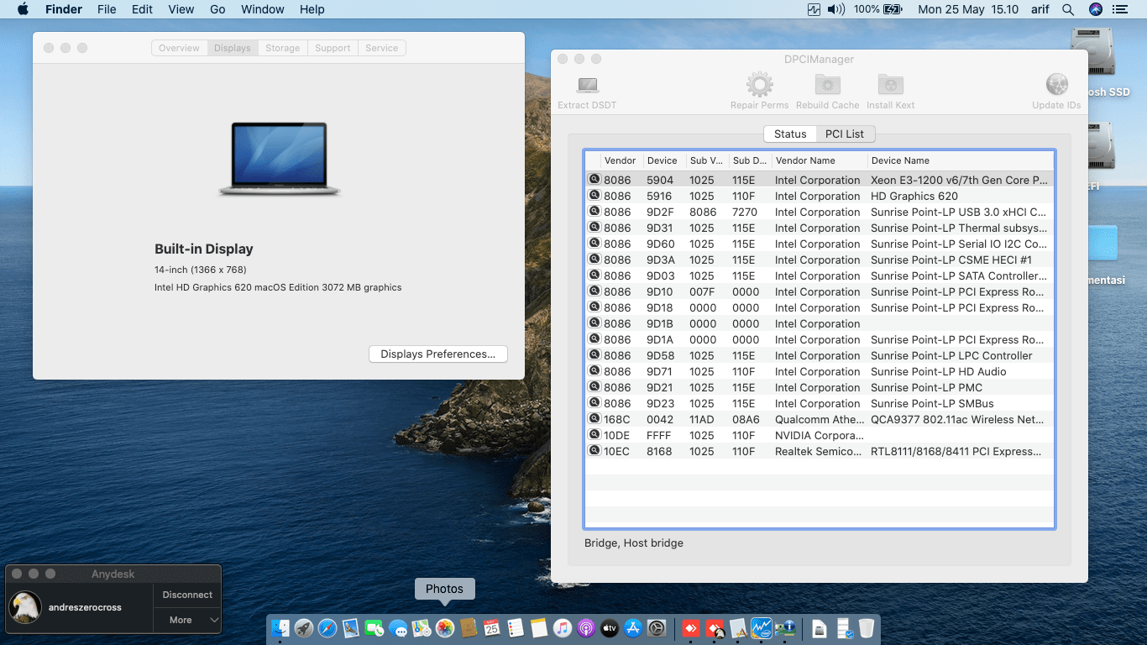Open Notes app in dock
The image size is (1147, 645).
point(539,628)
